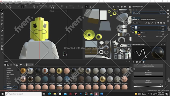Open the File menu
This screenshot has width=170, height=96.
point(2,4)
